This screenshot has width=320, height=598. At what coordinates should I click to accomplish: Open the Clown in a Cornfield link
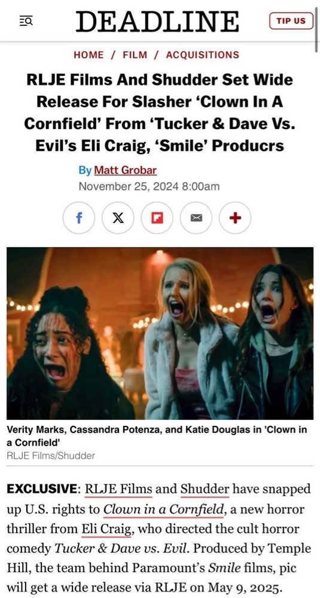(x=163, y=509)
